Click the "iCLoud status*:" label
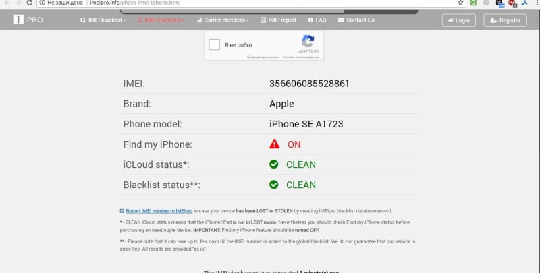 click(157, 164)
